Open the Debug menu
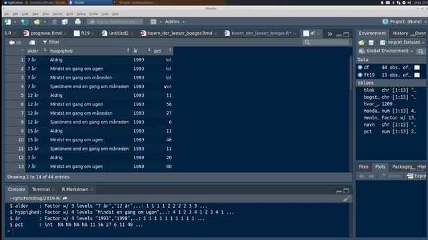The height and width of the screenshot is (240, 428). click(81, 14)
